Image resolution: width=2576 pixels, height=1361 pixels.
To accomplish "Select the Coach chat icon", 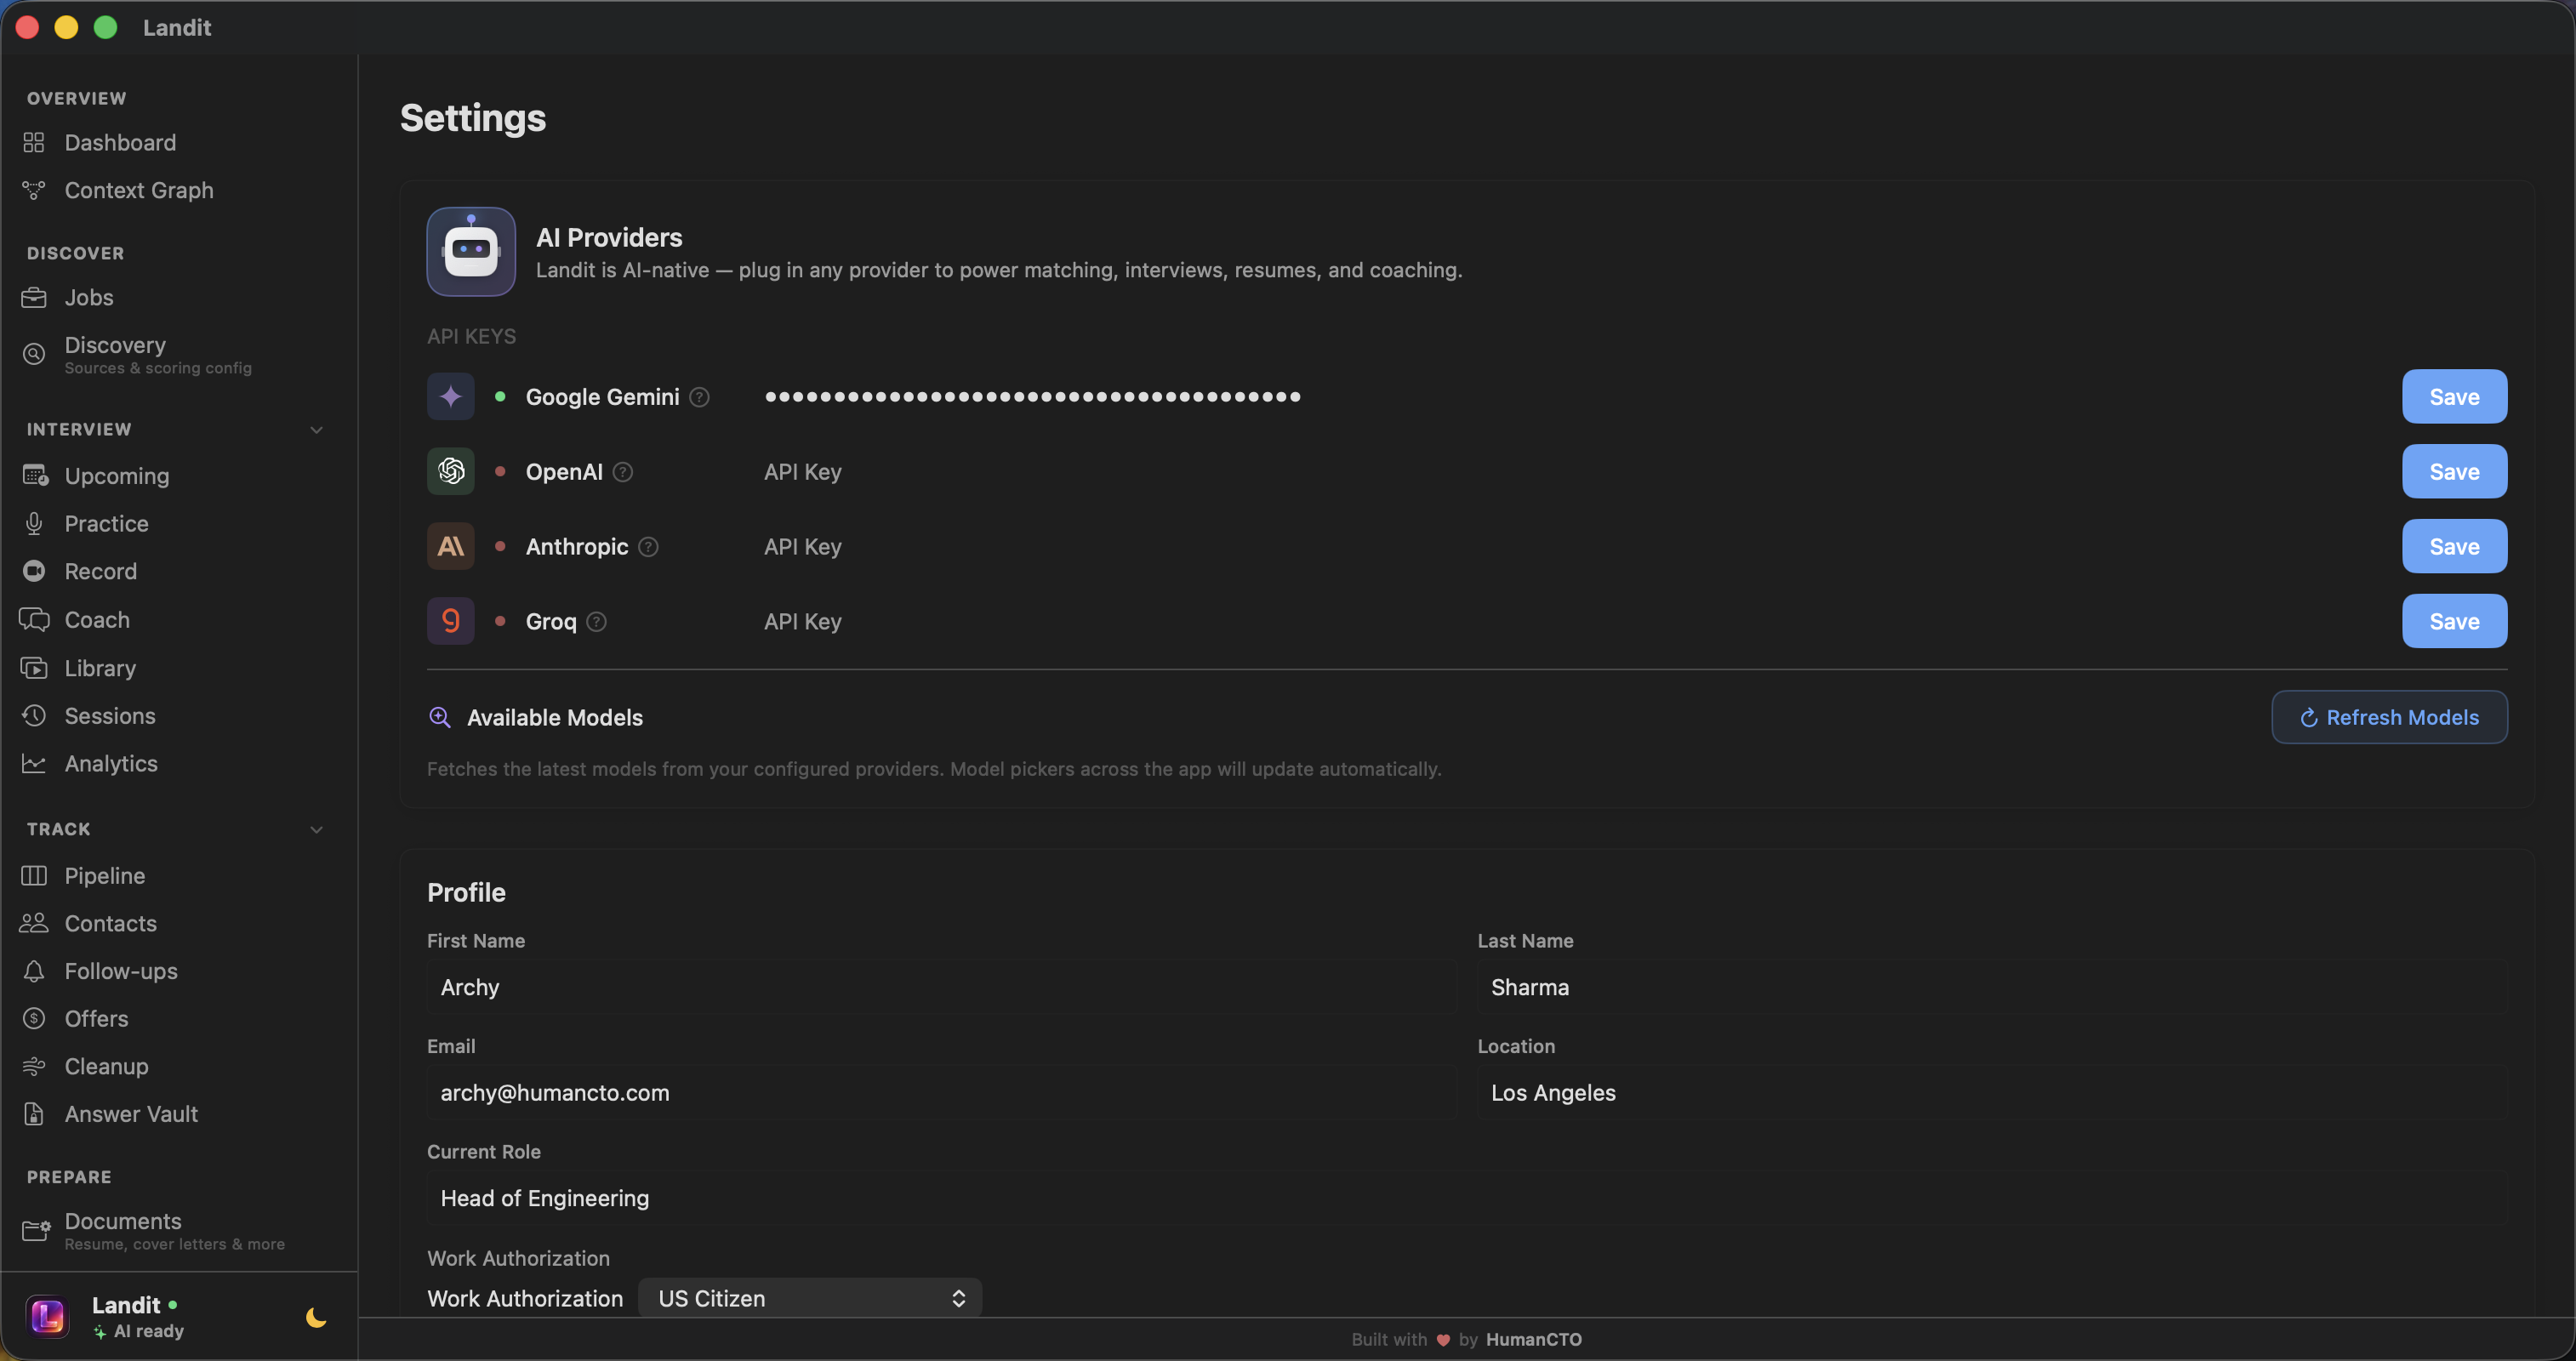I will 34,619.
